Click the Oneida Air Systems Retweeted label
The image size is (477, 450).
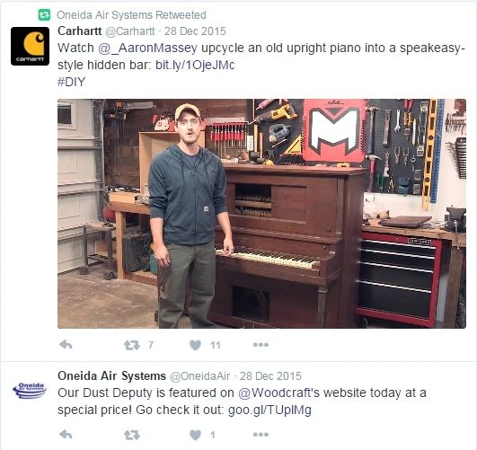pyautogui.click(x=131, y=15)
